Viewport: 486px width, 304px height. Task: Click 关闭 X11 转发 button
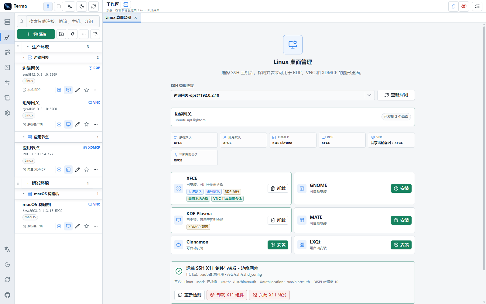[269, 295]
